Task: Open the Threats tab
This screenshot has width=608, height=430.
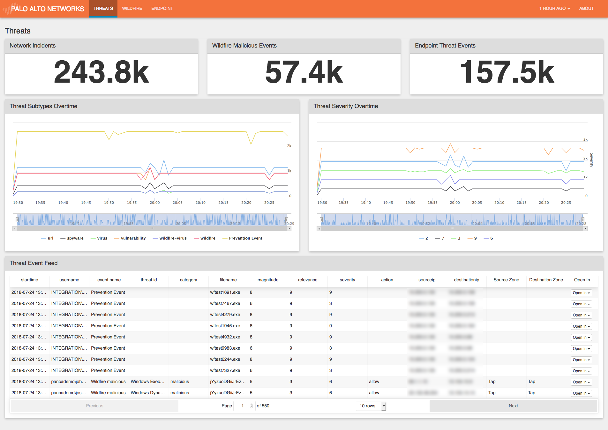Action: pos(103,9)
